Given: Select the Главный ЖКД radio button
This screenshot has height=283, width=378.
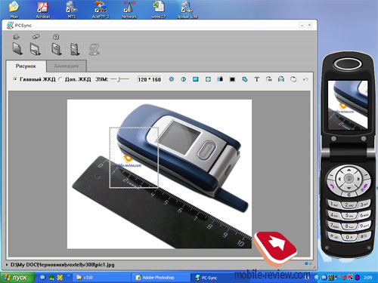Looking at the screenshot, I should [x=15, y=79].
